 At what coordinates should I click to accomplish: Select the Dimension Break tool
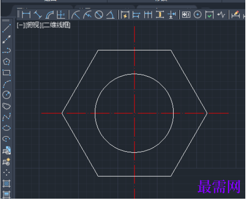171,15
